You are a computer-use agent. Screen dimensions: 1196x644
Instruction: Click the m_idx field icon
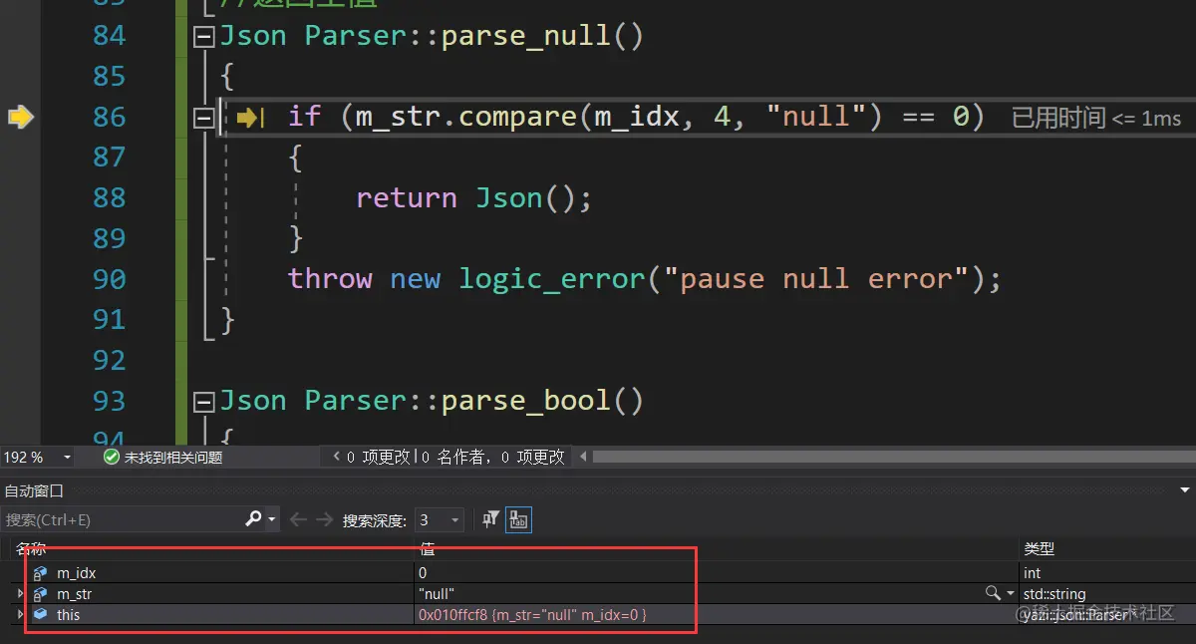click(x=40, y=573)
